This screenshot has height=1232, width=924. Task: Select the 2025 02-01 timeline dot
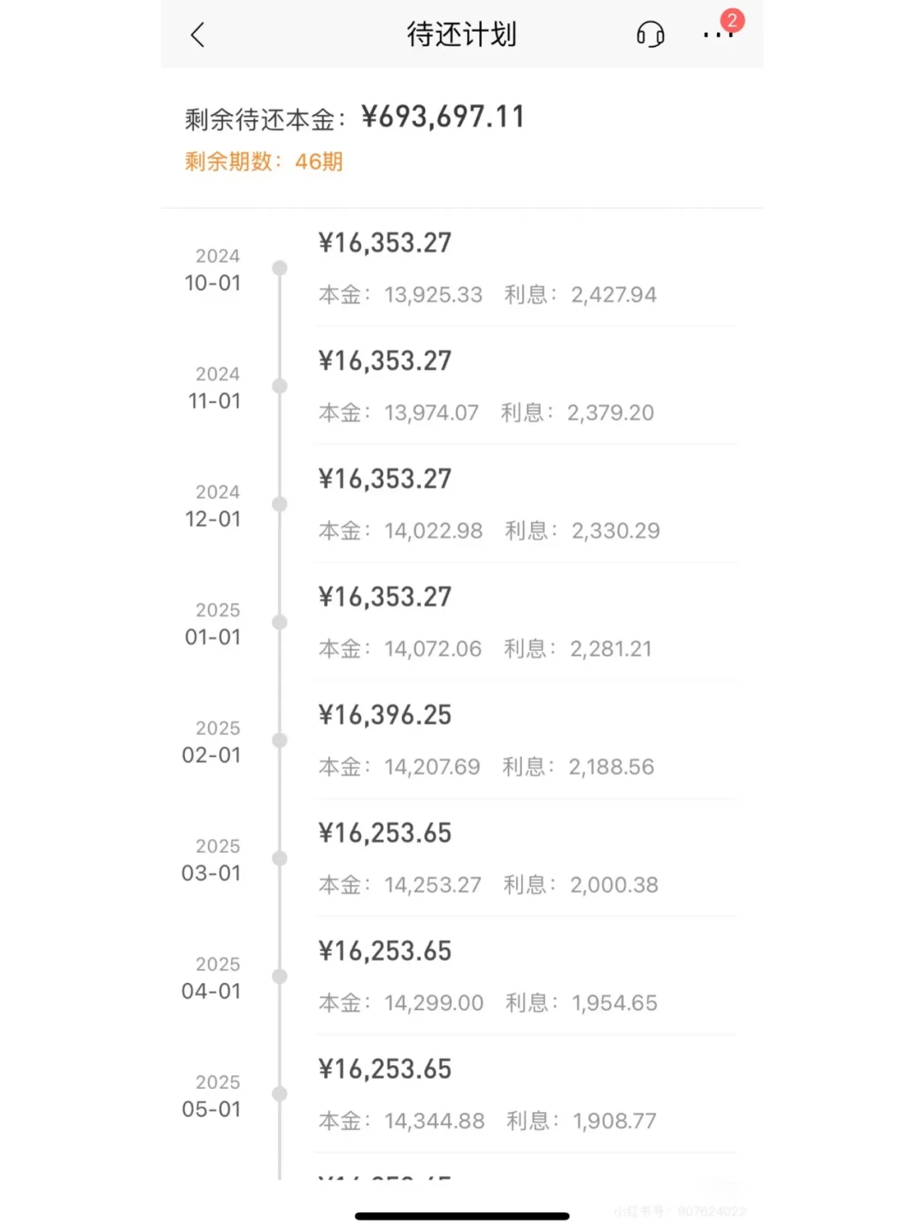(280, 741)
